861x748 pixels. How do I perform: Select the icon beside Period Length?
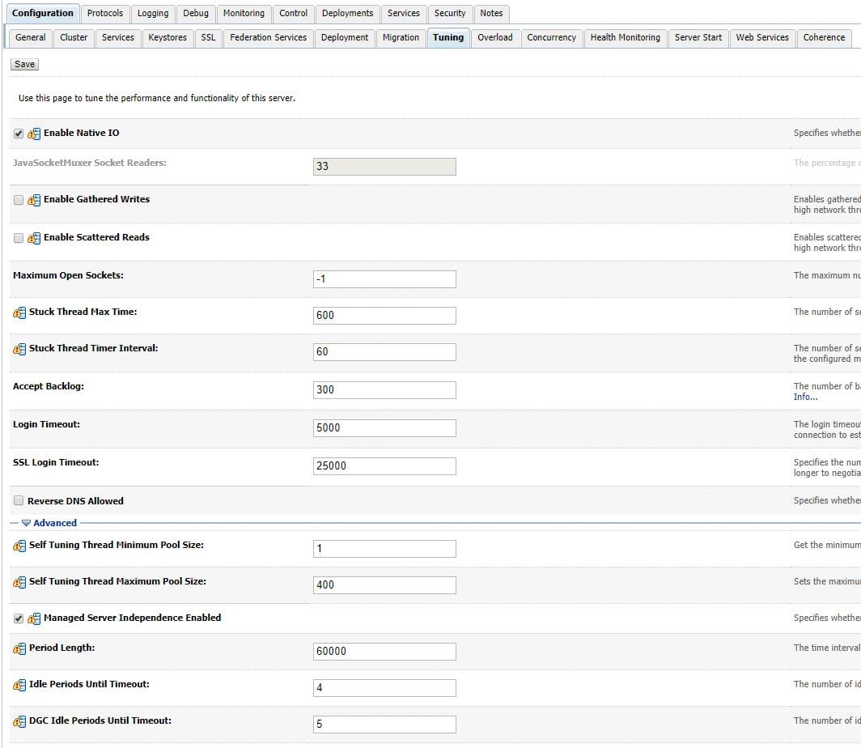coord(18,647)
